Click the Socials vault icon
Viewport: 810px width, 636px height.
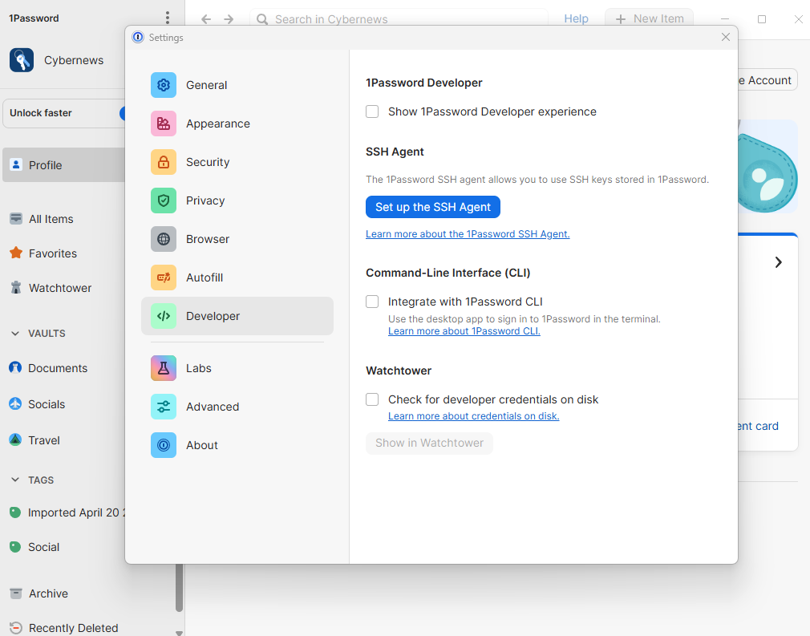click(15, 403)
